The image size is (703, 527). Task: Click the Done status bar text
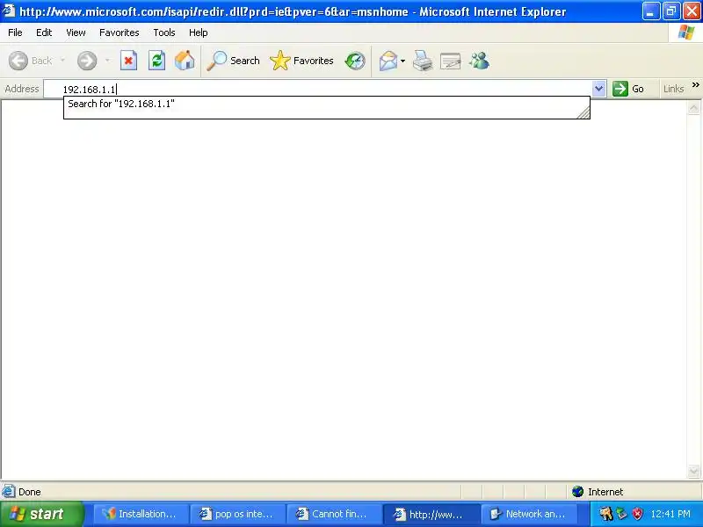click(30, 492)
